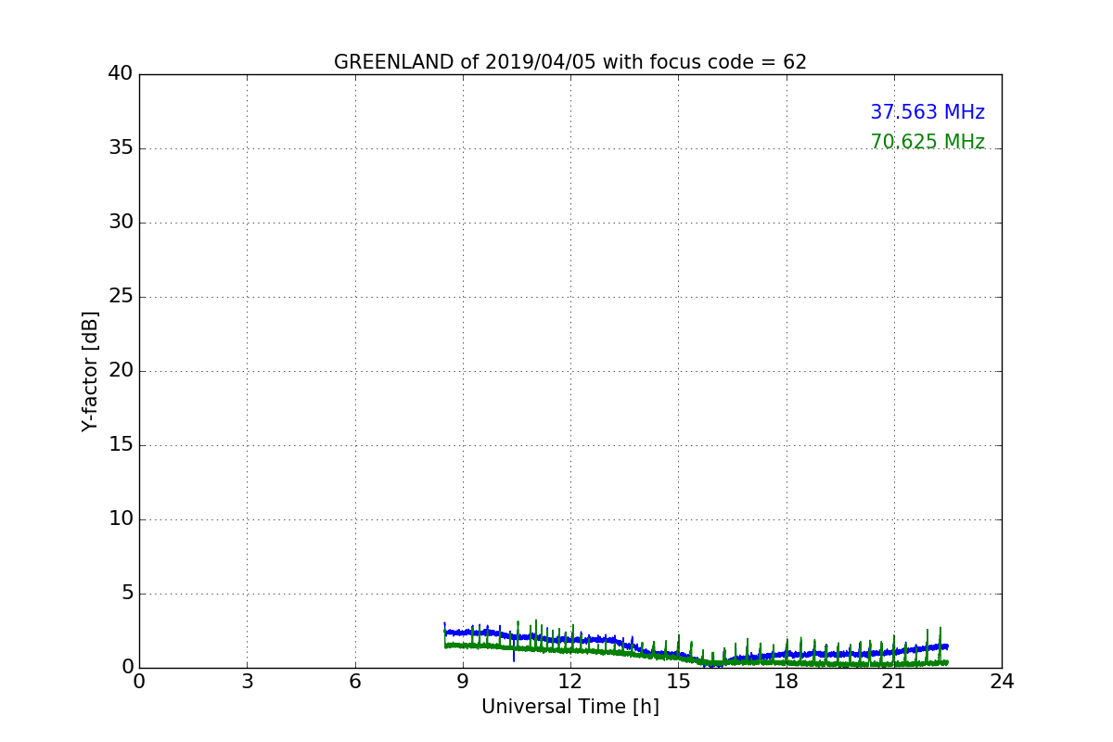1113x742 pixels.
Task: Click y-axis tick label 20
Action: 121,371
